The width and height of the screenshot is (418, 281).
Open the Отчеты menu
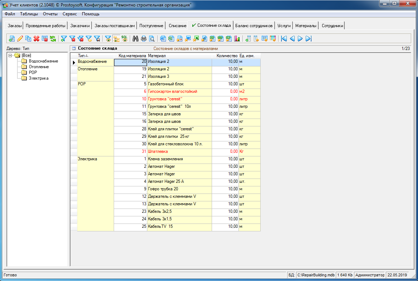(x=50, y=14)
